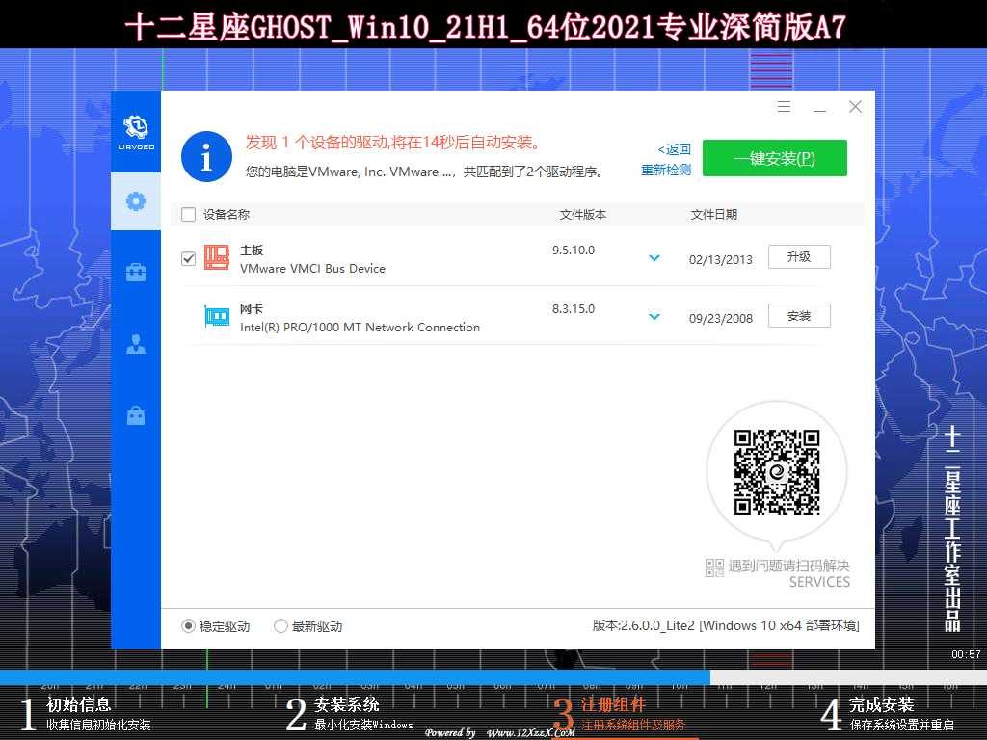Click the date 02/13/2013
The height and width of the screenshot is (740, 987).
[x=721, y=260]
